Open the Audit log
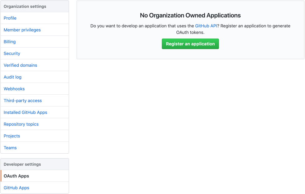 12,77
